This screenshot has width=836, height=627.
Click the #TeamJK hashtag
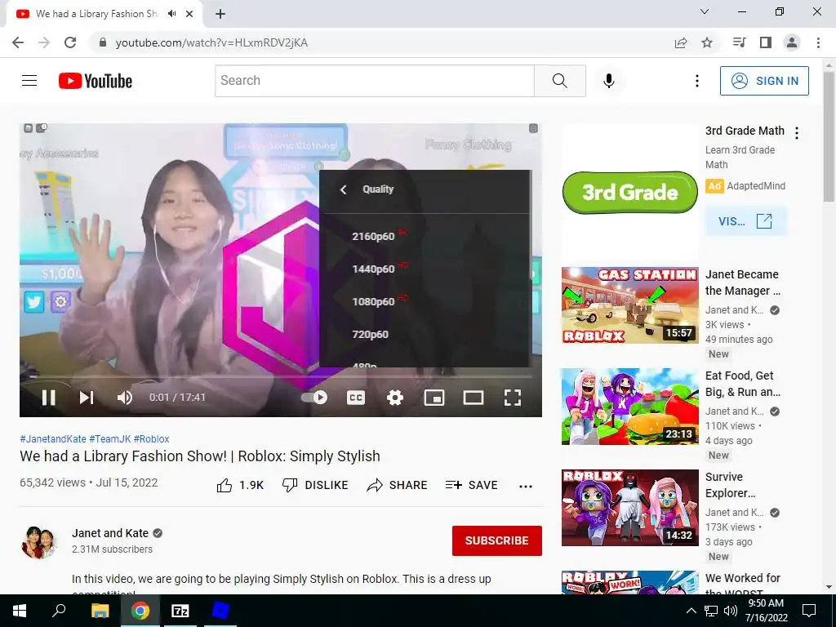click(x=110, y=438)
